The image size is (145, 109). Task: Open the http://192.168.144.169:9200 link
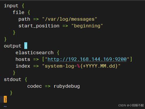[87, 59]
